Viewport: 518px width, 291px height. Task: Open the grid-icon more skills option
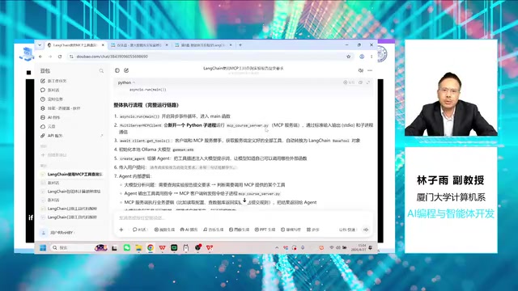[313, 230]
